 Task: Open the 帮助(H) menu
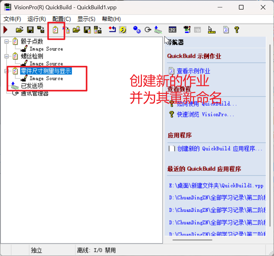pos(111,19)
